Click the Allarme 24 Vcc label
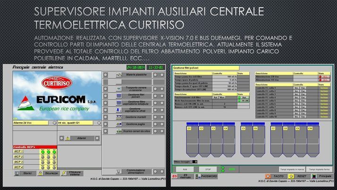The image size is (337, 190). pyautogui.click(x=31, y=123)
